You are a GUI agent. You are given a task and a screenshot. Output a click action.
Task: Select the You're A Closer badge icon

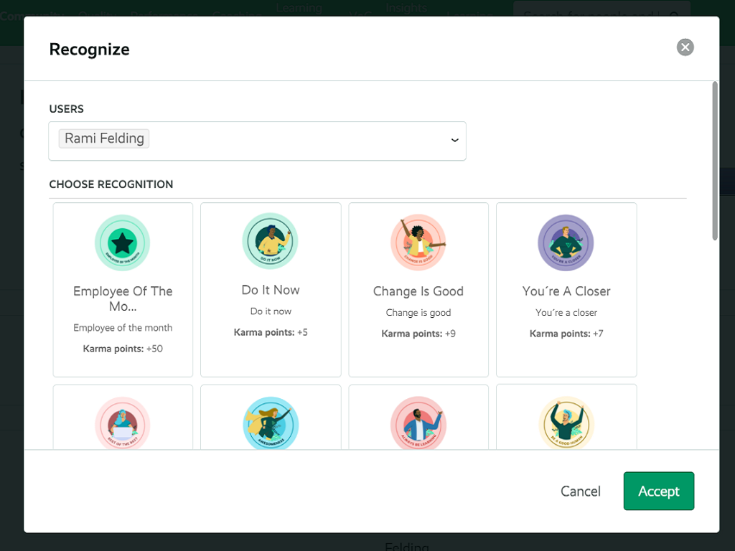pyautogui.click(x=566, y=242)
